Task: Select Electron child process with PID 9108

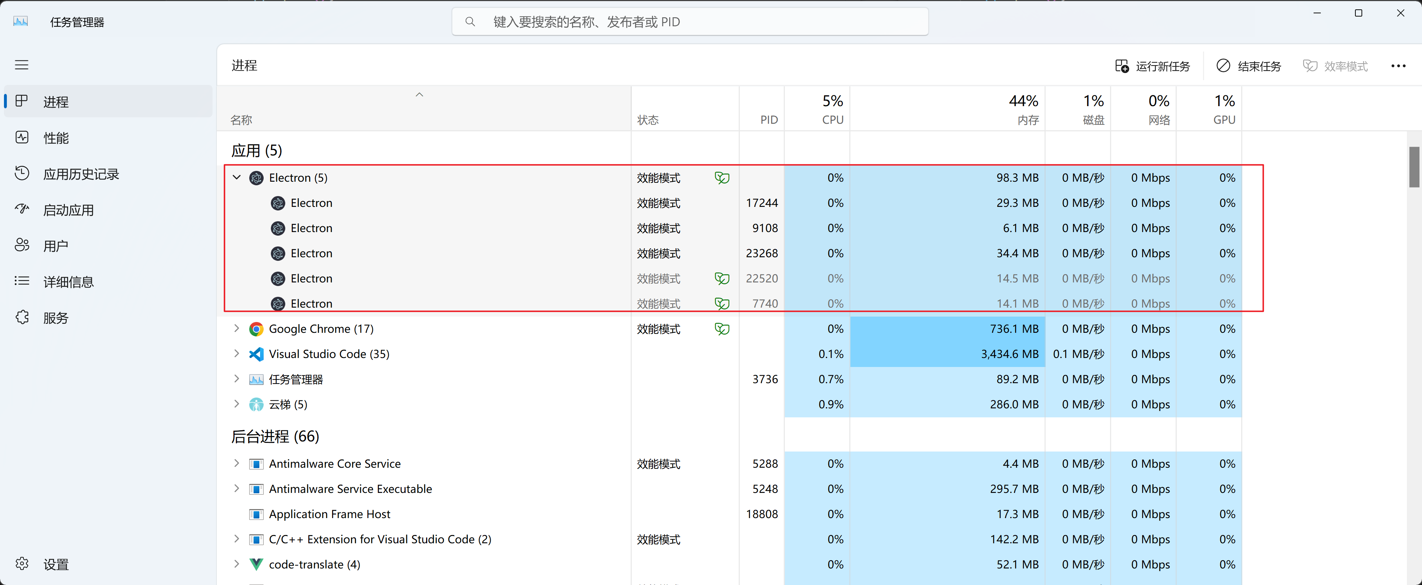Action: (729, 228)
